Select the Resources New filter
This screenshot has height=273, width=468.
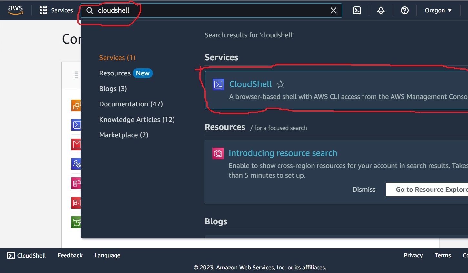click(126, 73)
